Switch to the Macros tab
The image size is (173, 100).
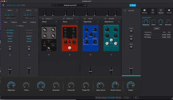click(x=161, y=11)
